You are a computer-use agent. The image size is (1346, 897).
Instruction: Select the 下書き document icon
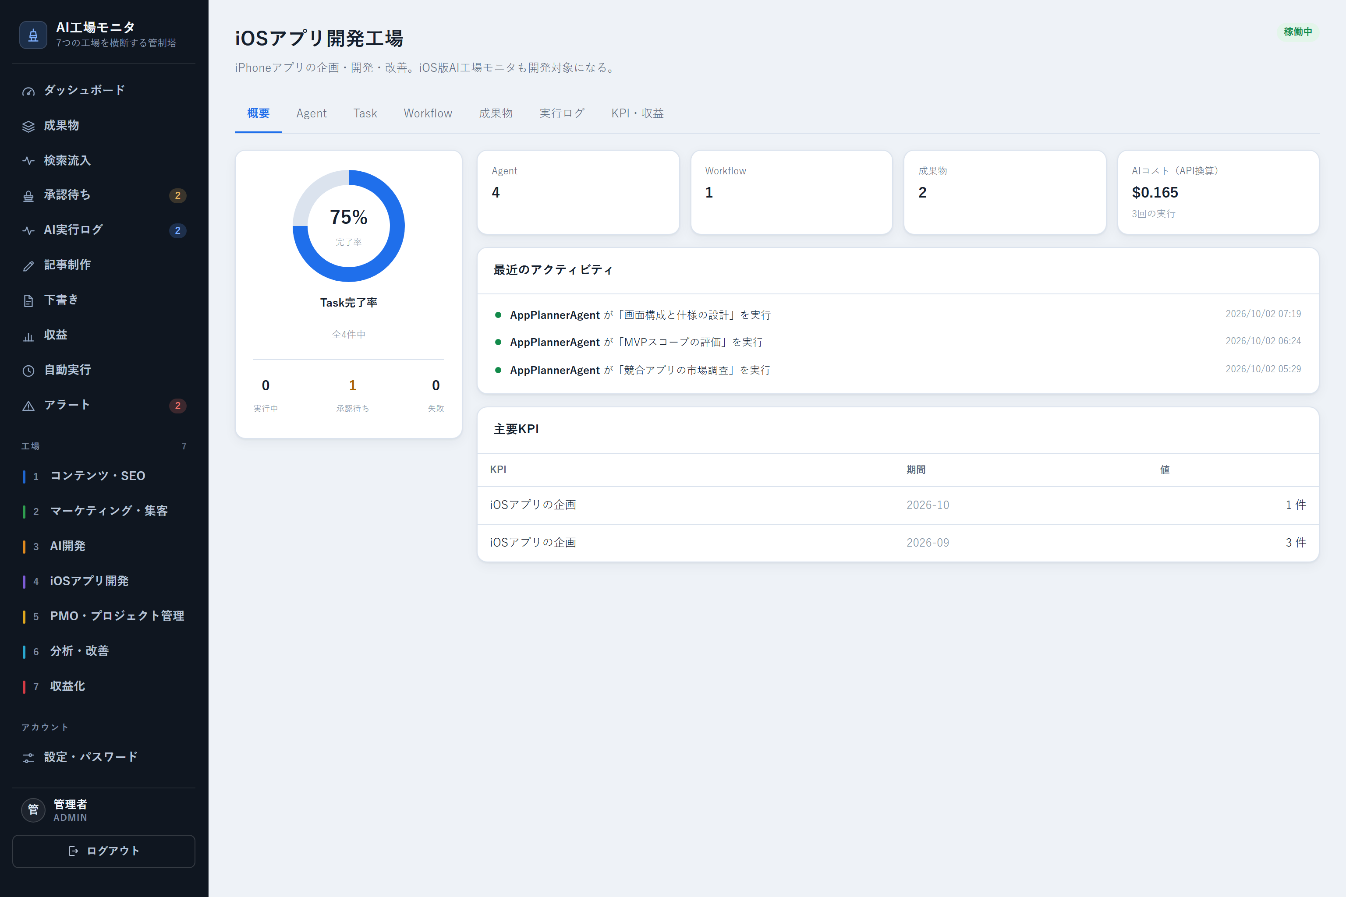[28, 301]
